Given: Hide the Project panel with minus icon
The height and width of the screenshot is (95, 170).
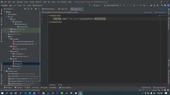Looking at the screenshot, I should [39, 9].
